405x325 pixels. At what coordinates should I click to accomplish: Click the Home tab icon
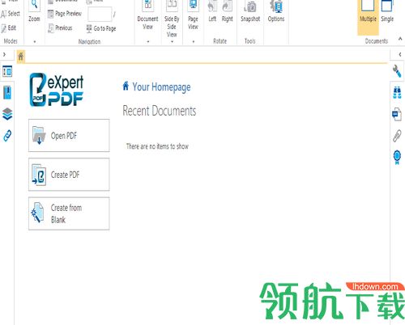[x=21, y=57]
